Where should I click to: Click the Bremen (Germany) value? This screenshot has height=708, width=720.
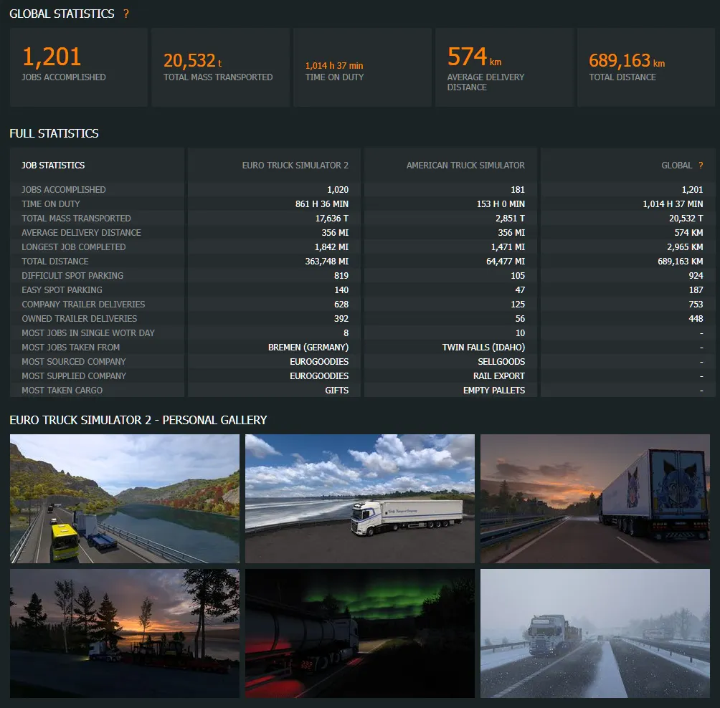coord(308,348)
